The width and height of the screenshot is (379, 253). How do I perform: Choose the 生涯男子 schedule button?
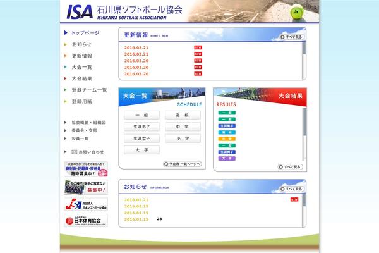(141, 126)
